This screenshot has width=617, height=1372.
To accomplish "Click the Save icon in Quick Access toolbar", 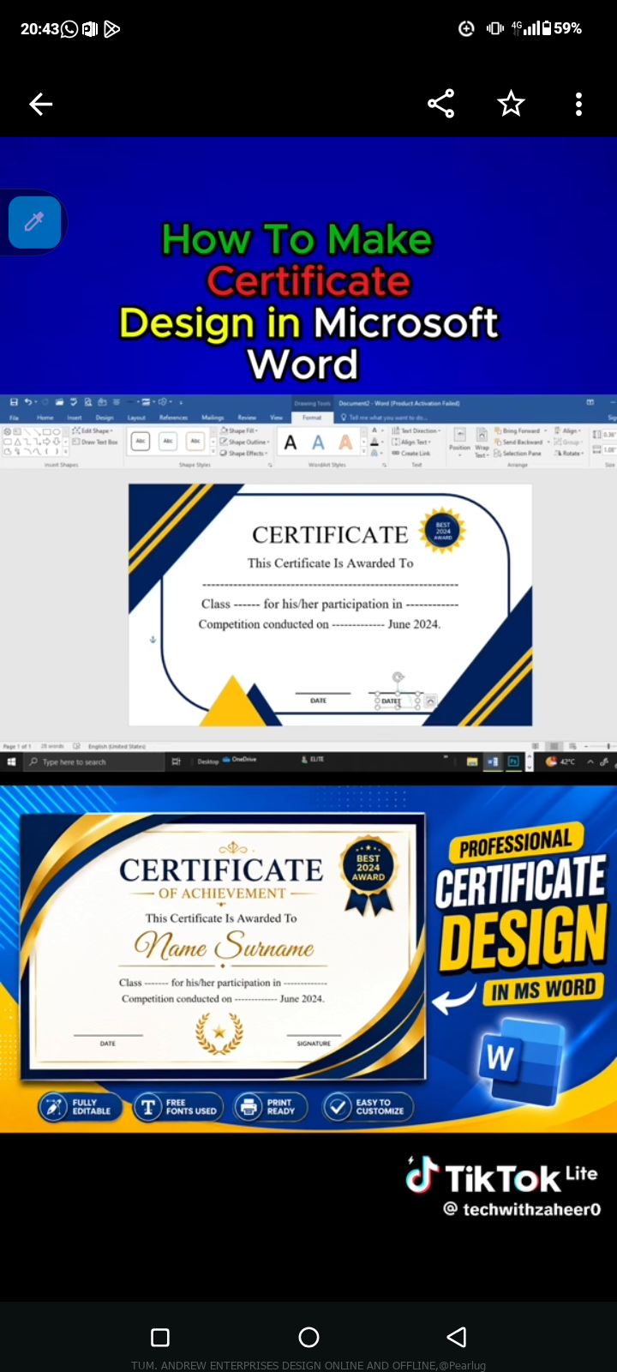I will [14, 401].
